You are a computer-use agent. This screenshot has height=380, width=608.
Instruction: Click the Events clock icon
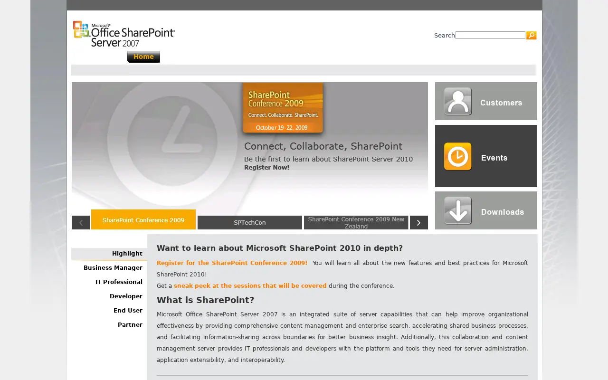(x=458, y=156)
